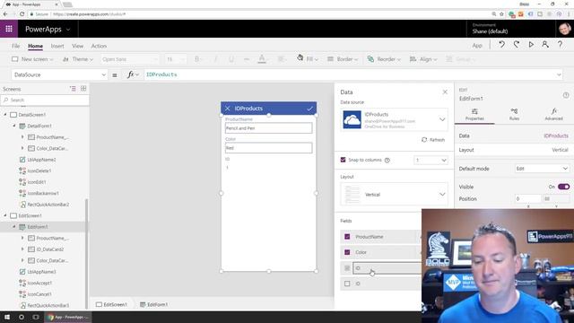
Task: Open the help question mark icon
Action: coord(560,45)
